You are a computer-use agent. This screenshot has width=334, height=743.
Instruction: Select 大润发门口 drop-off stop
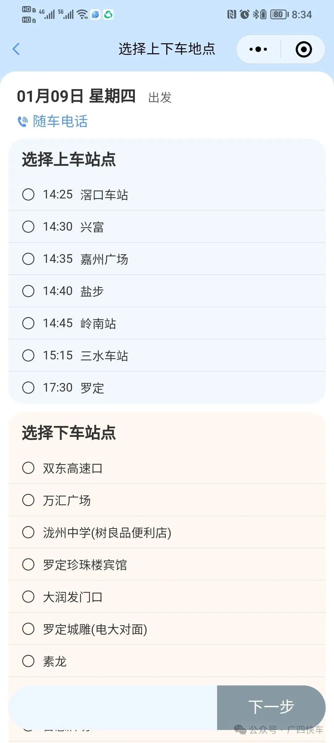[167, 597]
